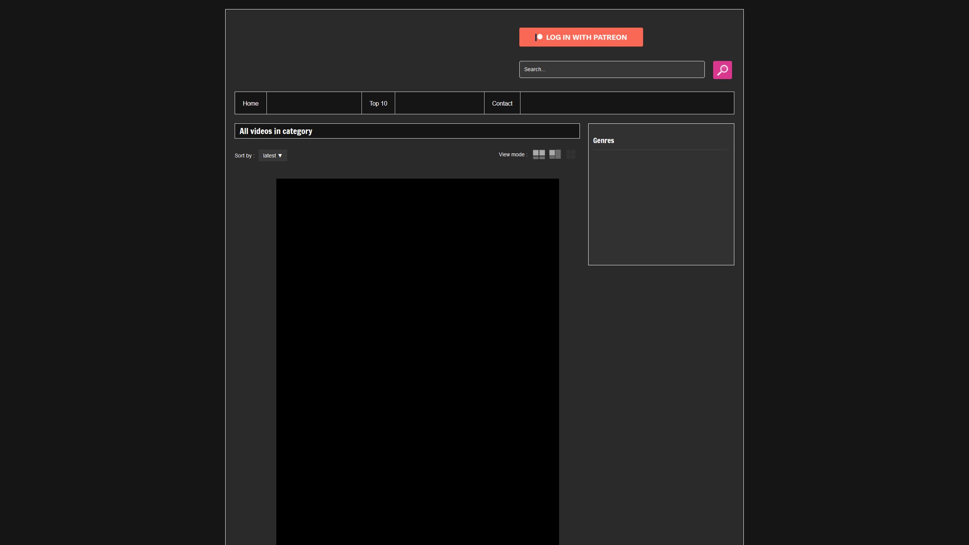
Task: Focus the Search text field
Action: click(612, 69)
